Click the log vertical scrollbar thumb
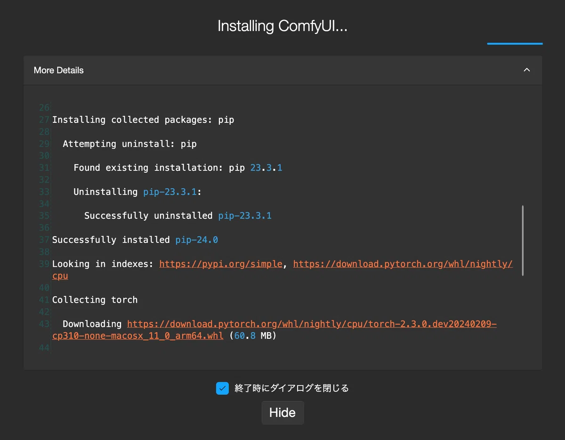This screenshot has height=440, width=565. (x=523, y=240)
